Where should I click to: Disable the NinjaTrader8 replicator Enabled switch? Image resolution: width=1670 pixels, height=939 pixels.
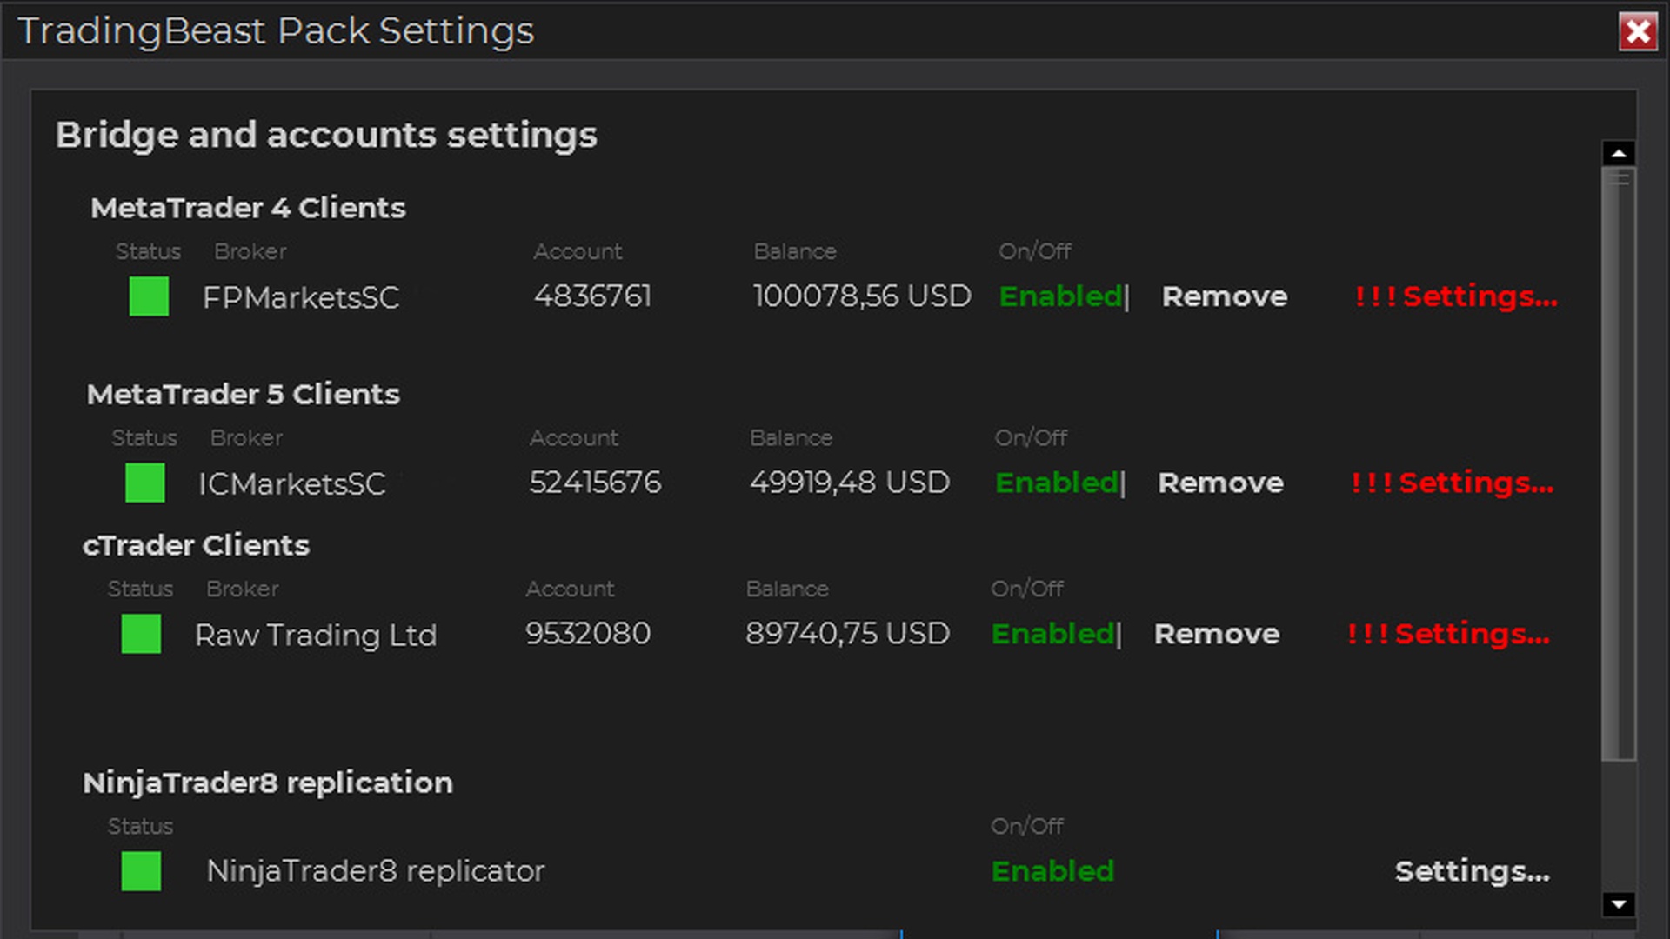[x=1052, y=871]
